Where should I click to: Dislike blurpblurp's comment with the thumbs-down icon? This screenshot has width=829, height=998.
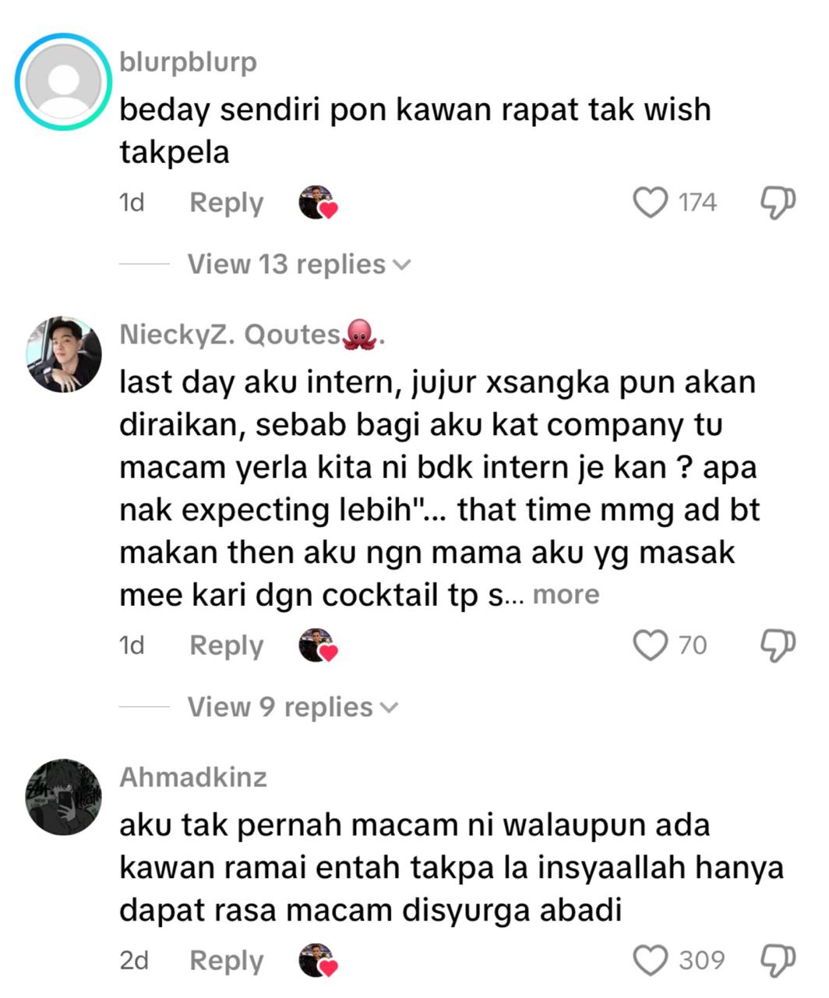click(777, 203)
